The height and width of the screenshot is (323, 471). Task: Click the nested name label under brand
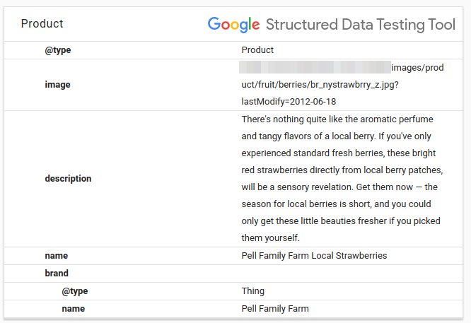[x=73, y=309]
